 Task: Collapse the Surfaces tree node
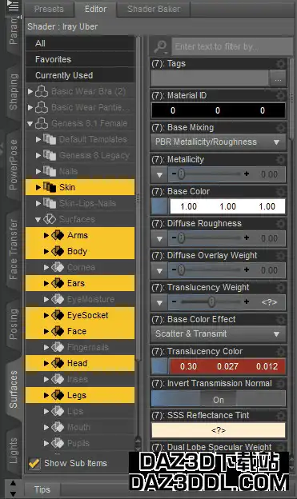click(x=38, y=220)
